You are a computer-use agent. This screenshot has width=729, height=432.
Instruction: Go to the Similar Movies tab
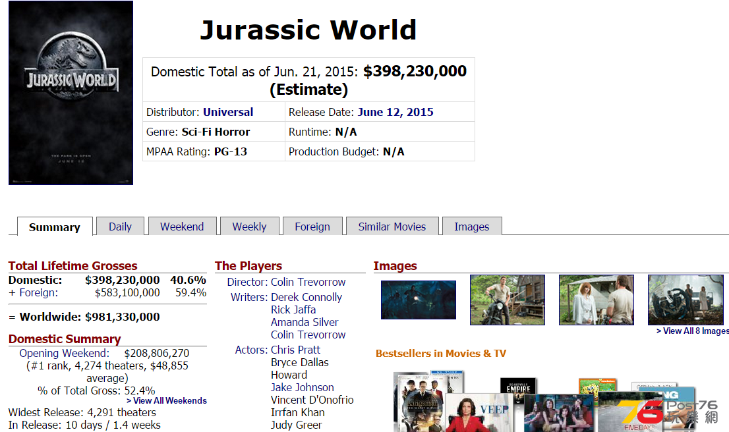(392, 227)
